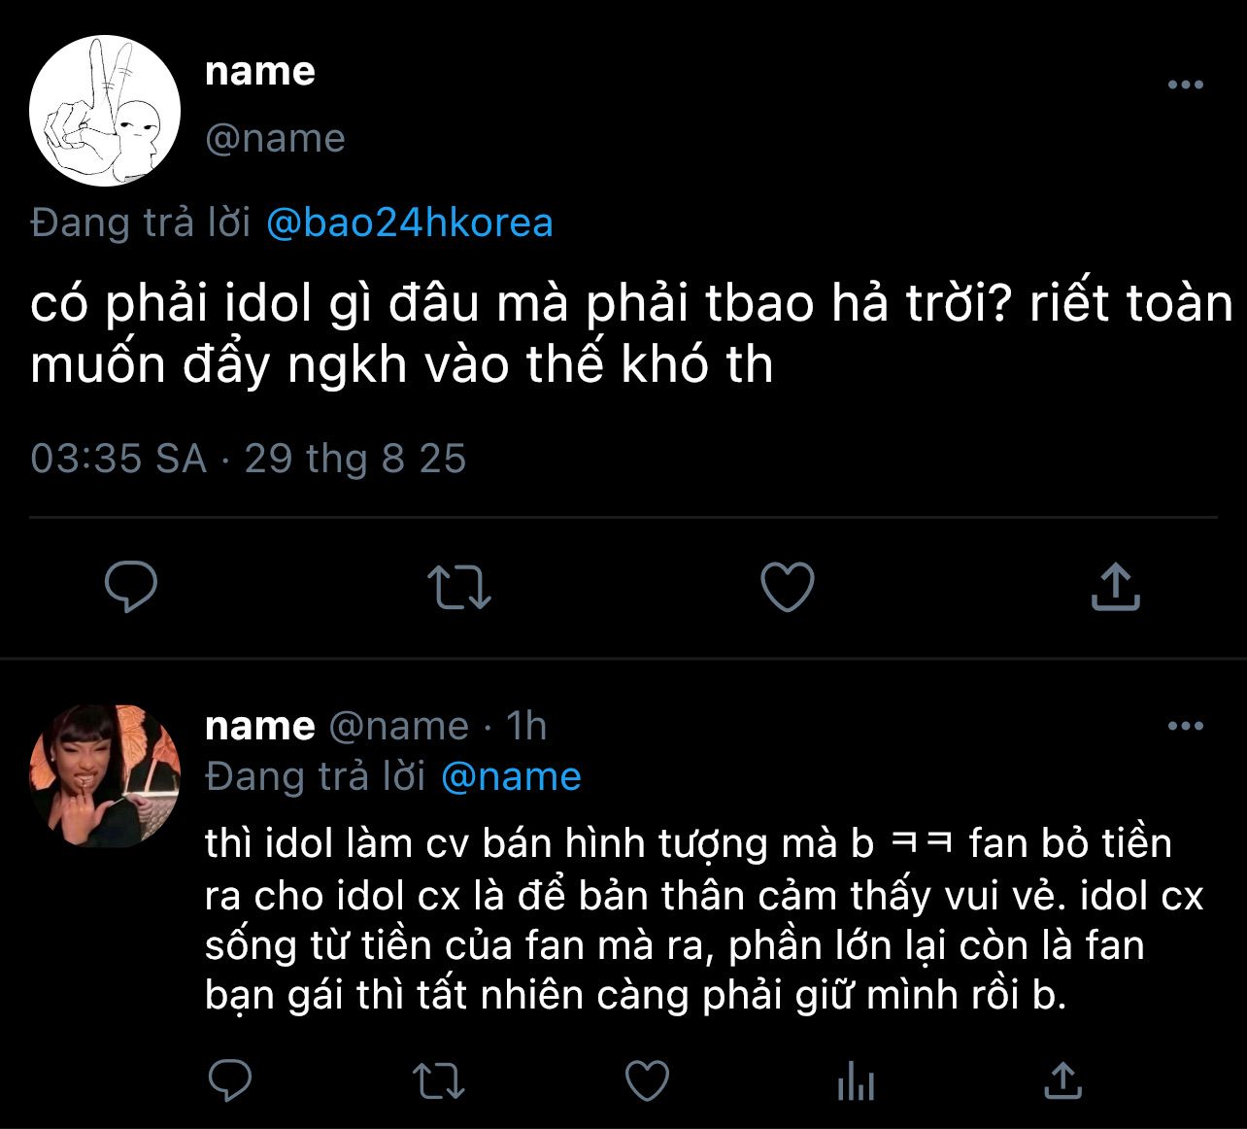View reply author's profile photo
This screenshot has width=1247, height=1129.
click(x=105, y=775)
